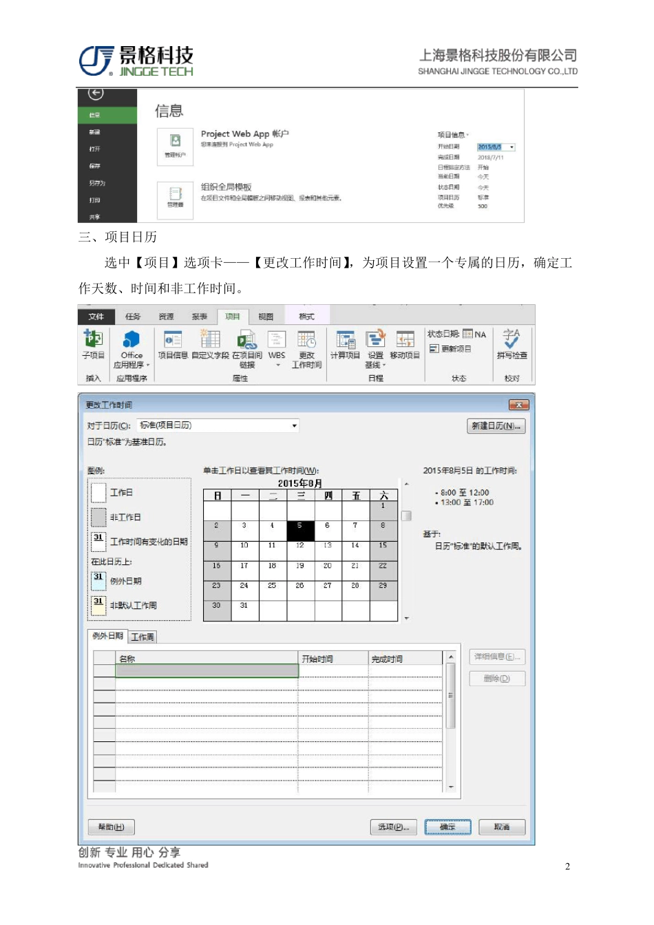
Task: Switch to the 任务 (Task) ribbon tab
Action: [x=133, y=317]
